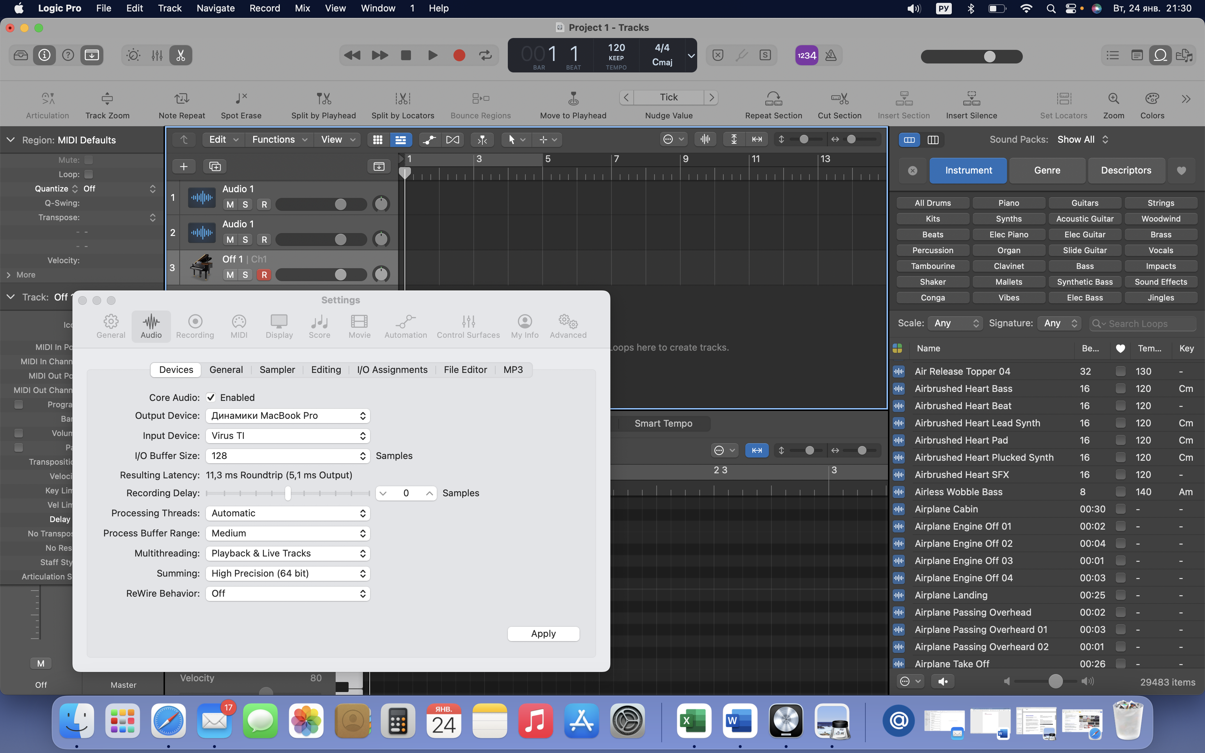The height and width of the screenshot is (753, 1205).
Task: Switch to the I/O Assignments tab
Action: point(392,370)
